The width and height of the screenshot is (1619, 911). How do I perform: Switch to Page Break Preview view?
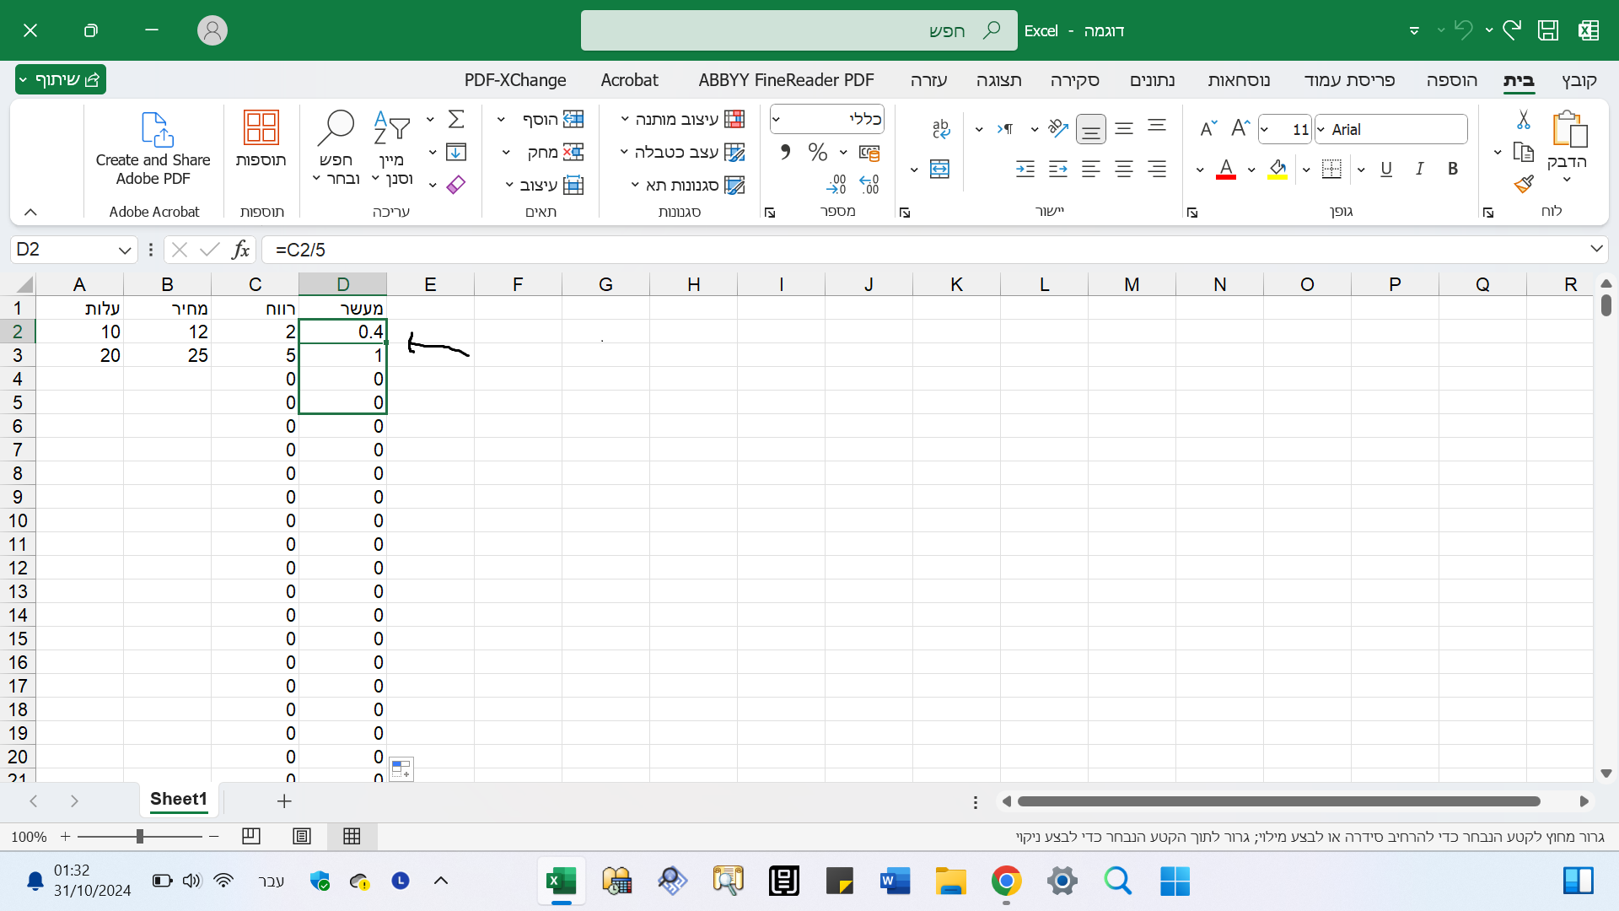coord(251,836)
